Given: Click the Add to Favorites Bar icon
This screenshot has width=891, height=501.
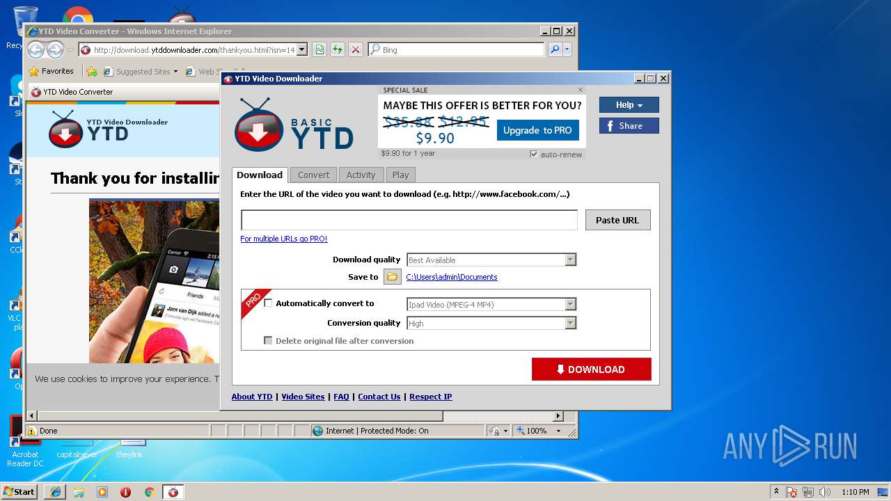Looking at the screenshot, I should click(x=92, y=71).
